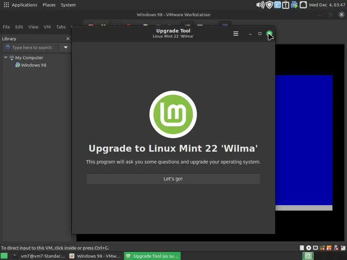The image size is (347, 260).
Task: Open the clock showing Wed Dec 4, 03:47
Action: coord(327,5)
